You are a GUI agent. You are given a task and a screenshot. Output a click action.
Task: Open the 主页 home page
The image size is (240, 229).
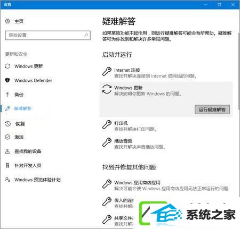19,21
